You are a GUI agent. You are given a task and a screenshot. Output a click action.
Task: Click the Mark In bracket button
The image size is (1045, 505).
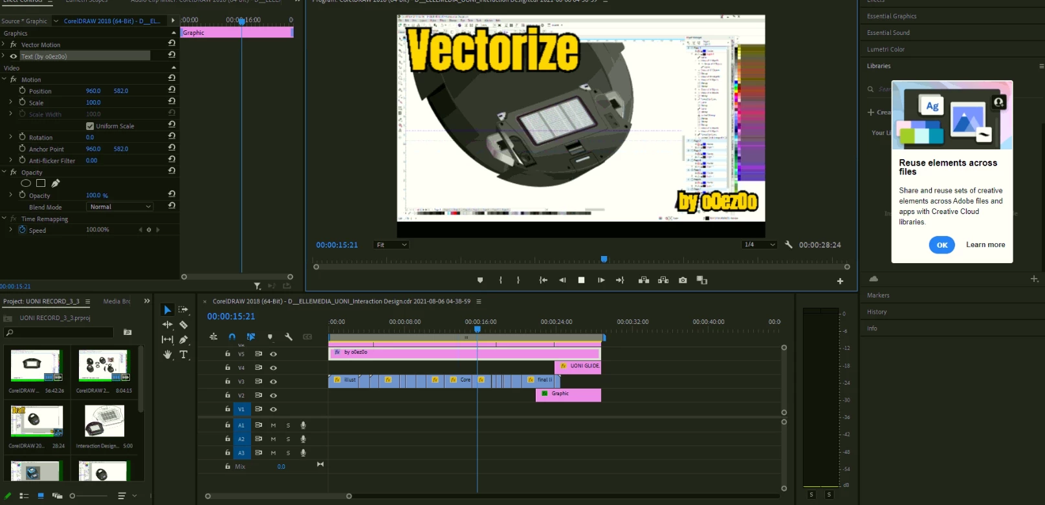pos(501,280)
